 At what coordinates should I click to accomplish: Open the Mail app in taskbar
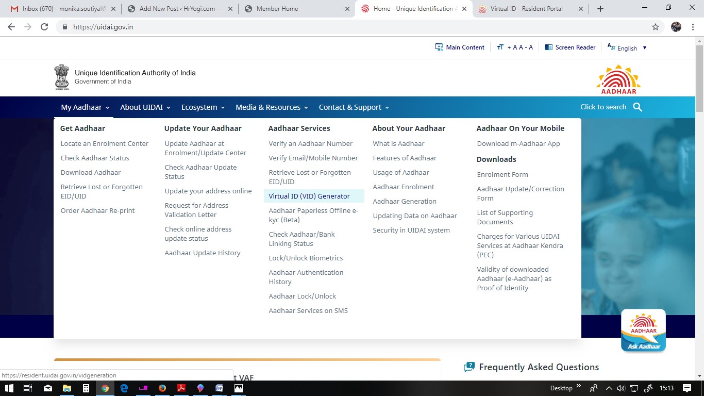point(47,388)
